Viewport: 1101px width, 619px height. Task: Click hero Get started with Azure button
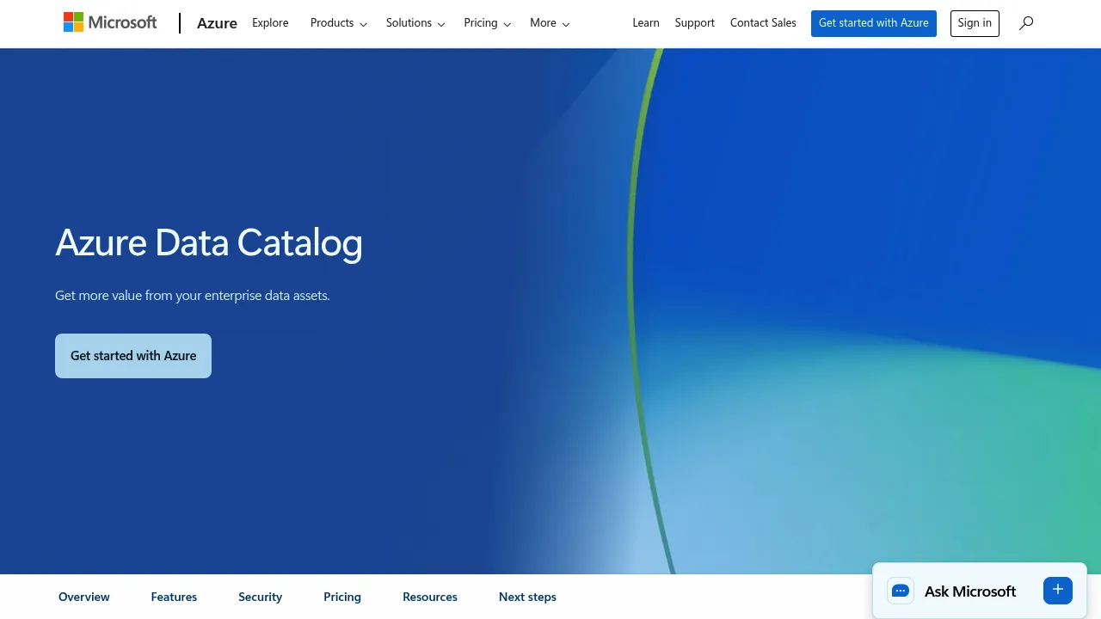133,356
